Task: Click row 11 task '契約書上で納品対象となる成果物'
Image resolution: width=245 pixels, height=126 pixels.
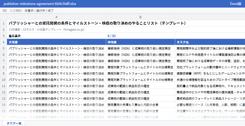Action: [x=210, y=86]
